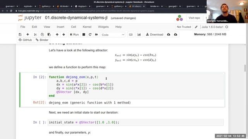Paste cells below icon
248x139 pixels.
49,34
